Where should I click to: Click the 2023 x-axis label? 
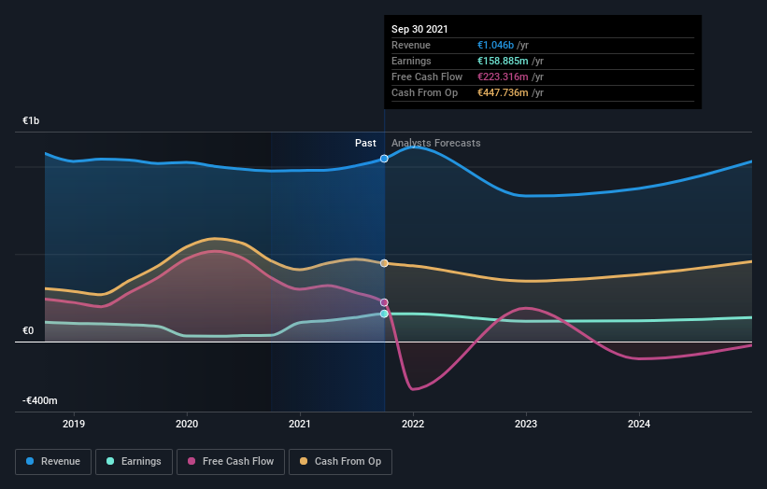(526, 424)
